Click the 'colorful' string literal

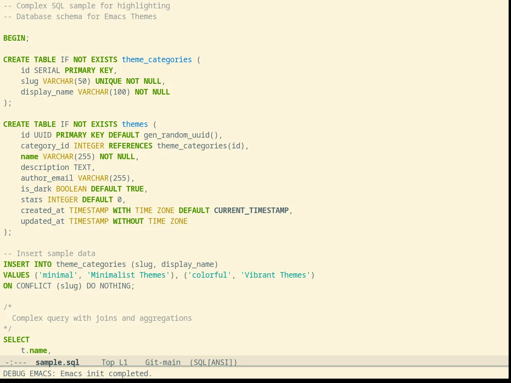click(x=210, y=275)
